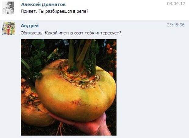
Task: Select message 'Обижаешь! Какой именно сорт…'
Action: 71,33
